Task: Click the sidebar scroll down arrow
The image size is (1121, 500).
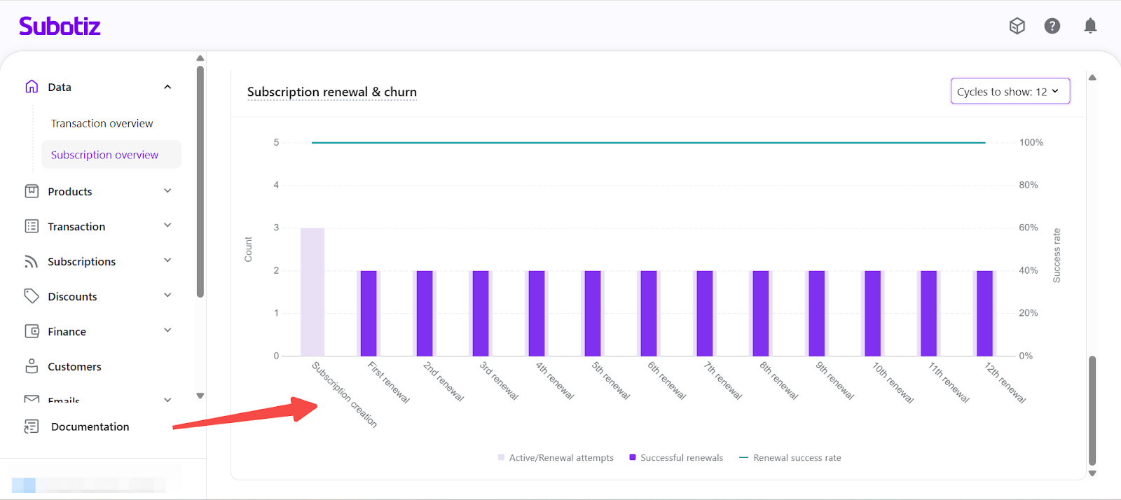Action: tap(200, 396)
